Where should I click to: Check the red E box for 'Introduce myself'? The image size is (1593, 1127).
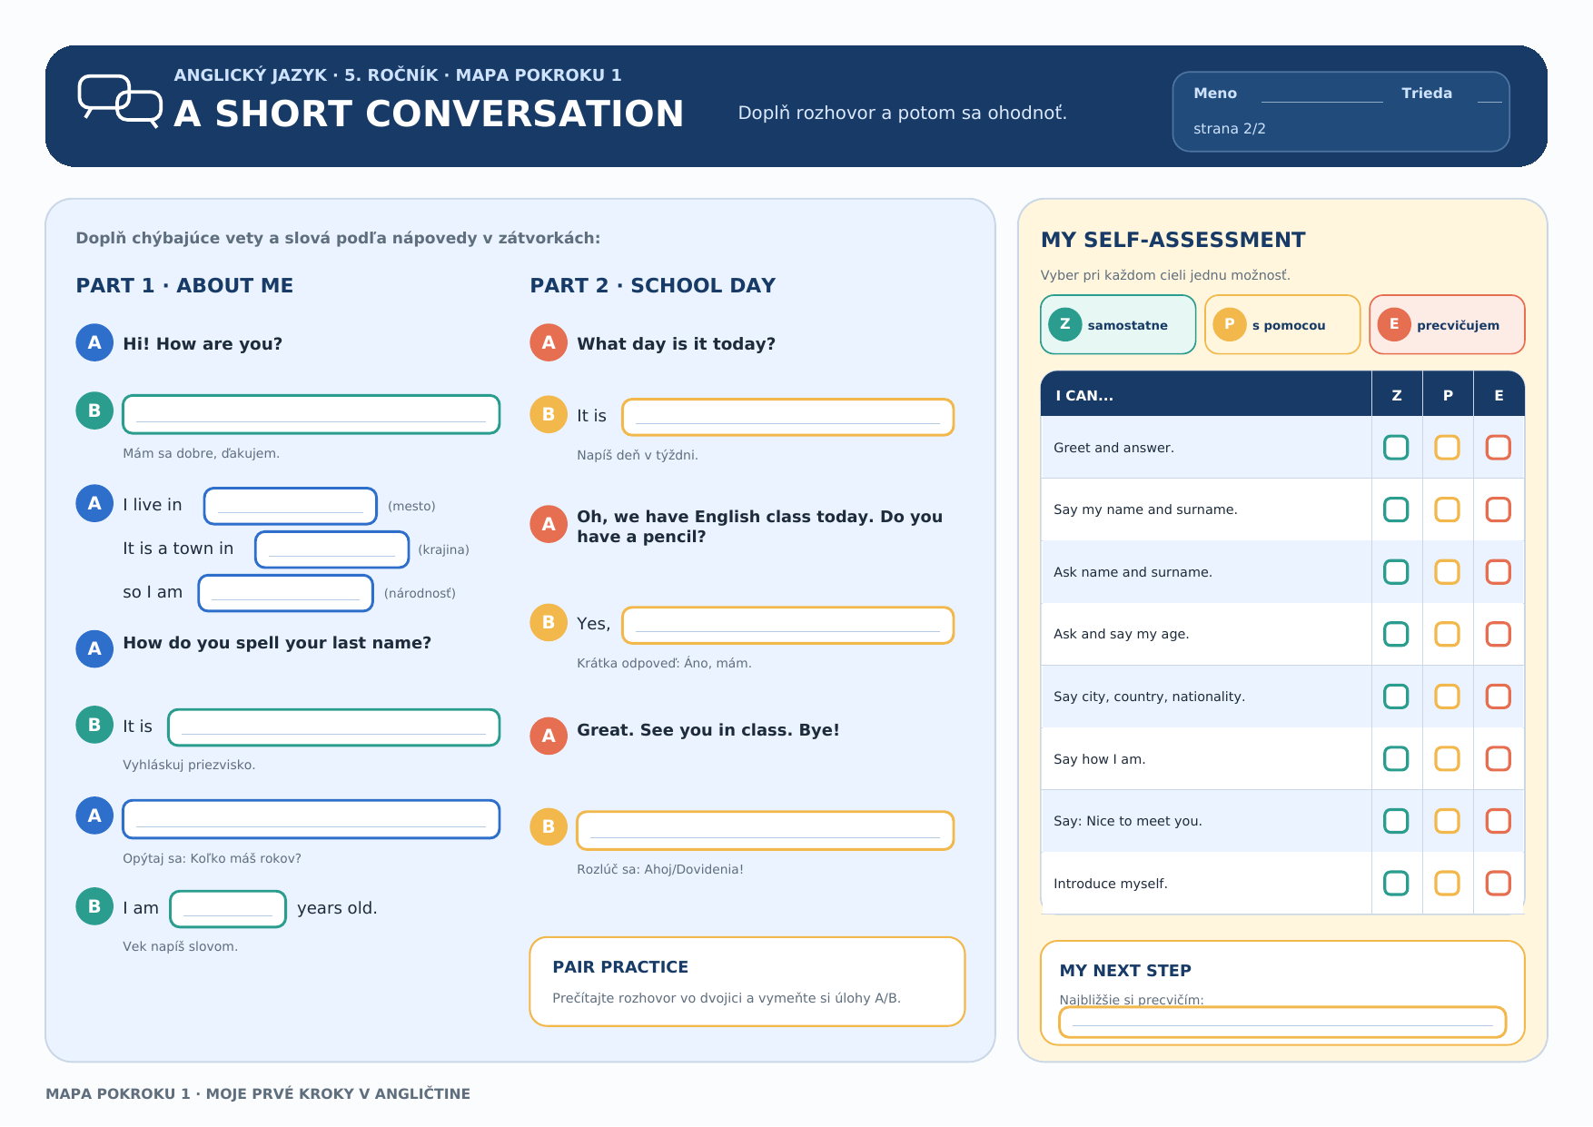1498,883
